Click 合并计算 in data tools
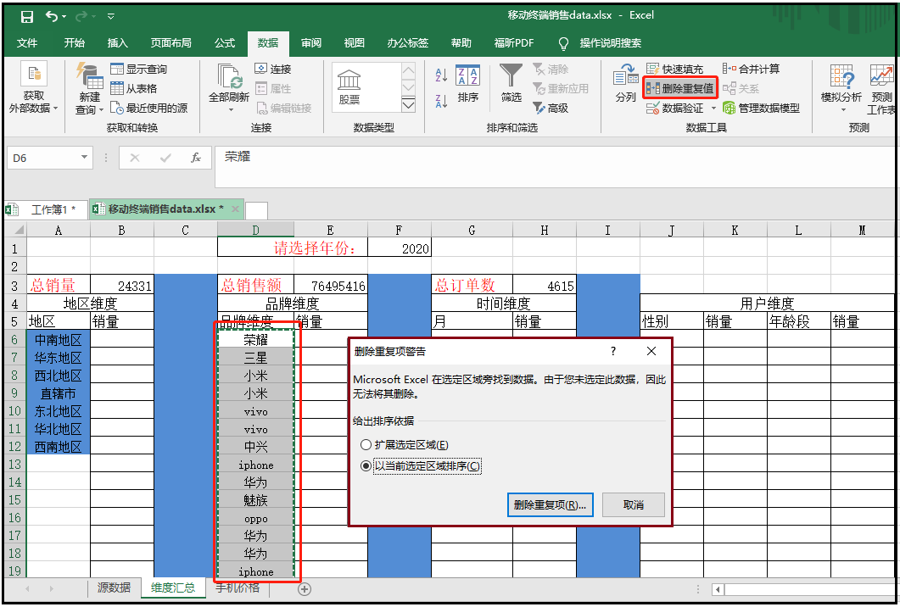This screenshot has height=607, width=900. tap(751, 69)
